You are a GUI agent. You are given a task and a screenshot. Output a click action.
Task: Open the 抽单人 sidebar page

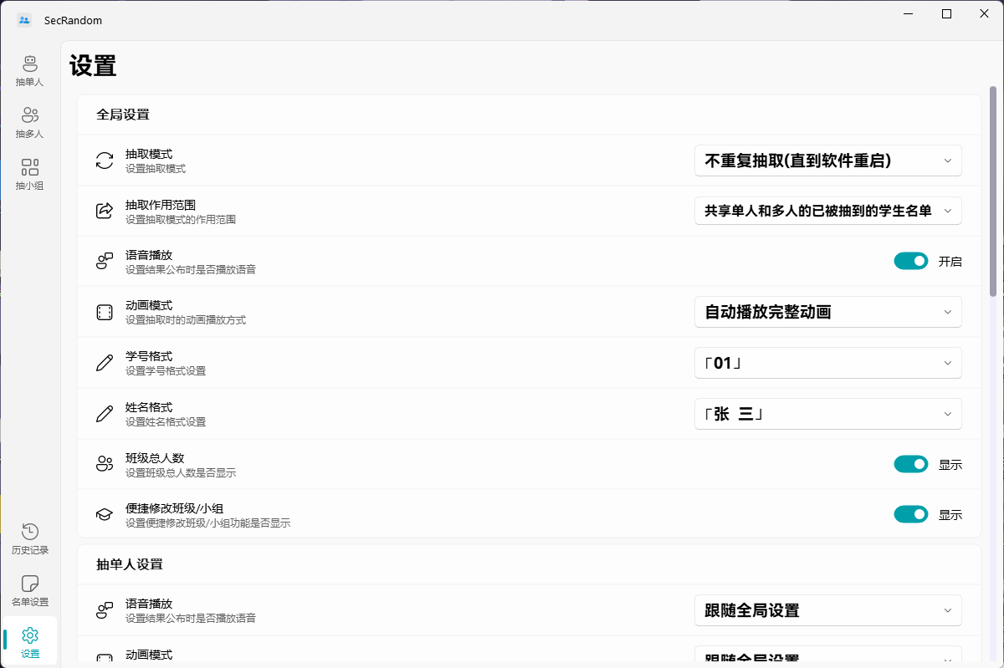[30, 71]
